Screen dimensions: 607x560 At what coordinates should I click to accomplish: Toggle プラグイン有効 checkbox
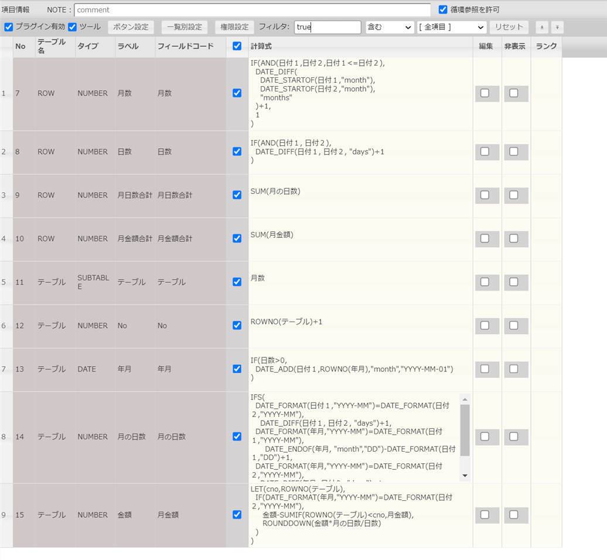(x=9, y=27)
